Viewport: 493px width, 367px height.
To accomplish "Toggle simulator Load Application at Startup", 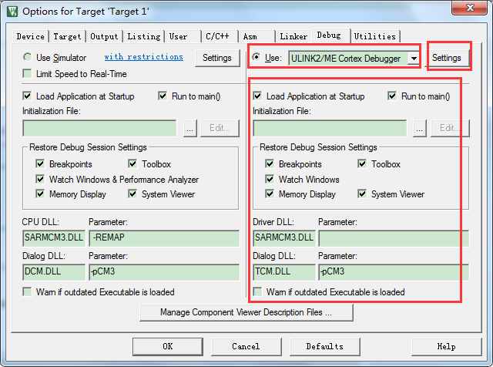I will (28, 96).
